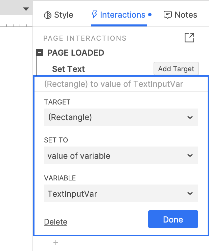Click the speech bubble Notes icon
This screenshot has height=251, width=209.
pyautogui.click(x=167, y=15)
